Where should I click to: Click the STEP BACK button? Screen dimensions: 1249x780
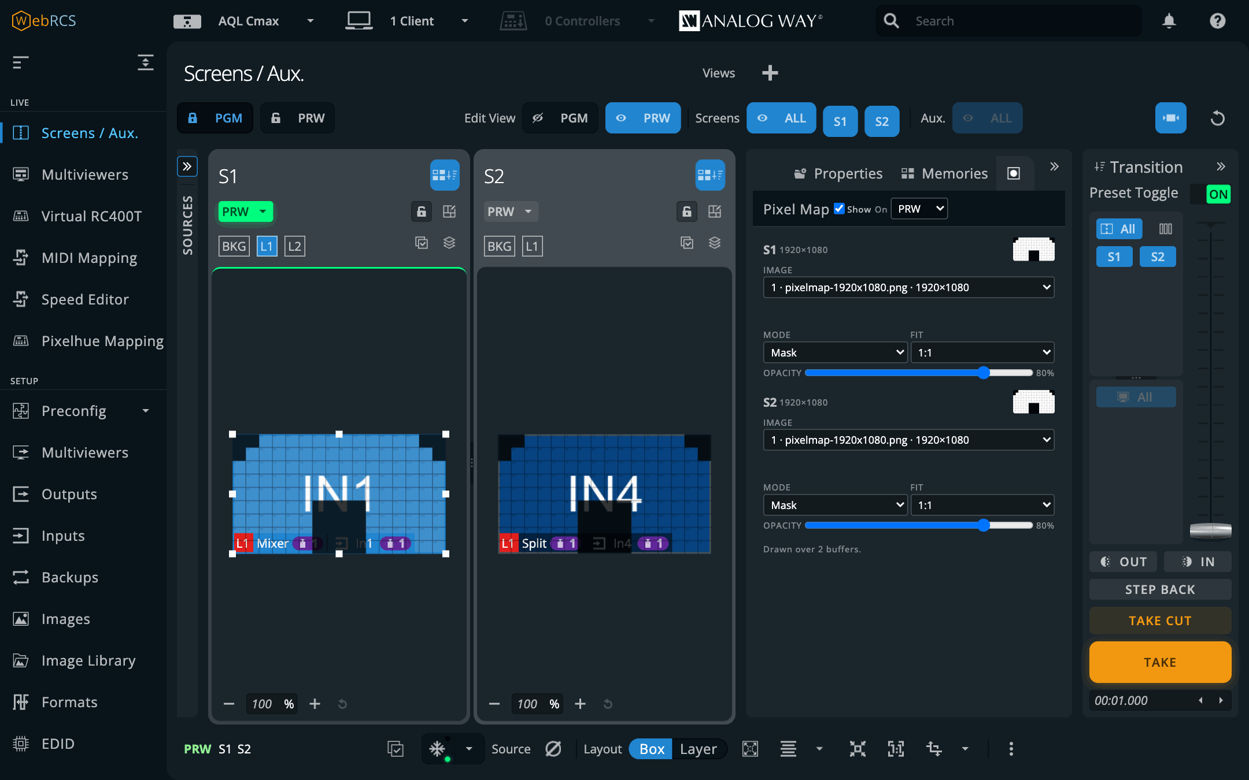pyautogui.click(x=1160, y=589)
